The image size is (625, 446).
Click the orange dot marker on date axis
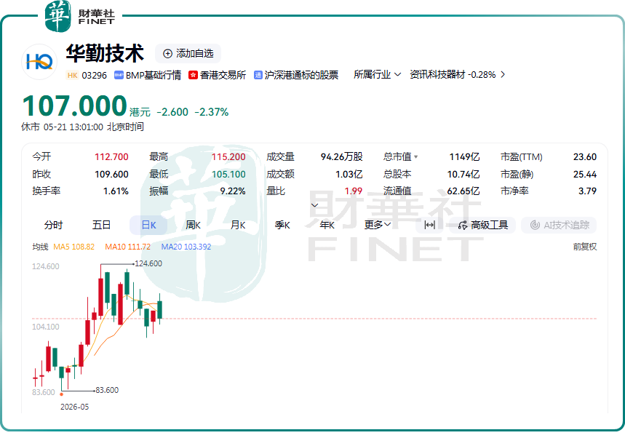tap(61, 394)
